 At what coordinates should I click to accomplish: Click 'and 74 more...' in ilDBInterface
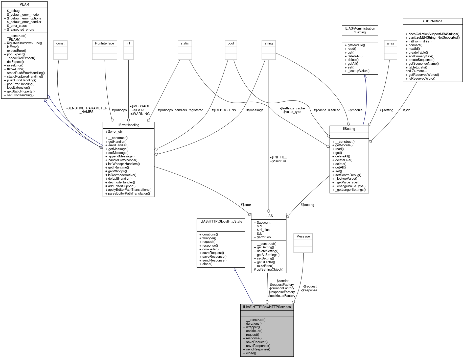click(x=416, y=71)
